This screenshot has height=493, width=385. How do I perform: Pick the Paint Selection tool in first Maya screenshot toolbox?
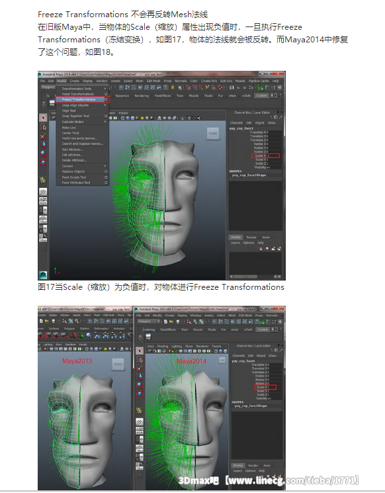(x=44, y=136)
